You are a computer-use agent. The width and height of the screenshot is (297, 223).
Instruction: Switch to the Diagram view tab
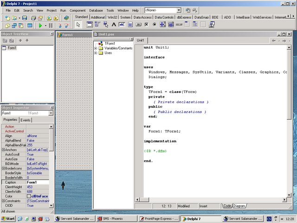click(239, 206)
